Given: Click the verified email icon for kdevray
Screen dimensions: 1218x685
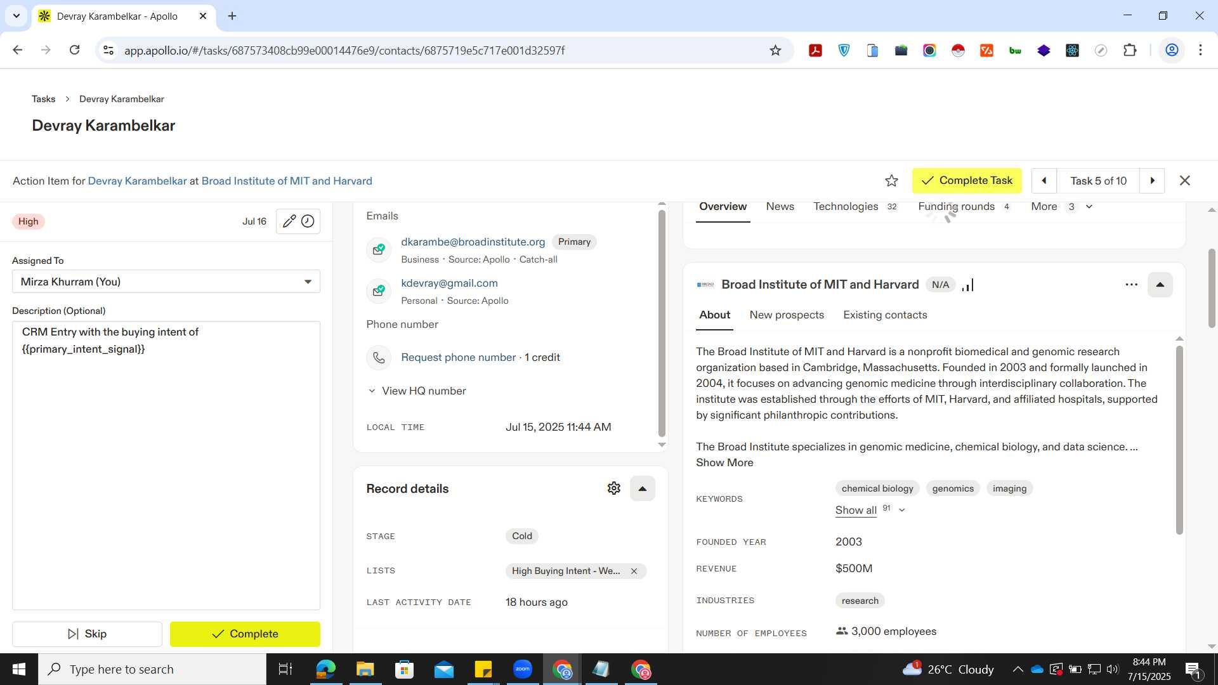Looking at the screenshot, I should (x=379, y=290).
